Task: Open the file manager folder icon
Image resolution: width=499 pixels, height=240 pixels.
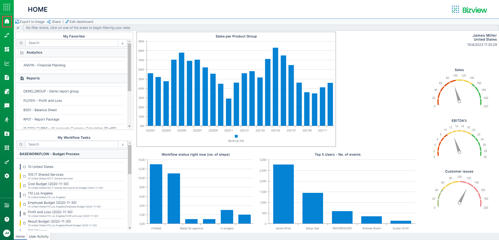Action: [x=7, y=205]
